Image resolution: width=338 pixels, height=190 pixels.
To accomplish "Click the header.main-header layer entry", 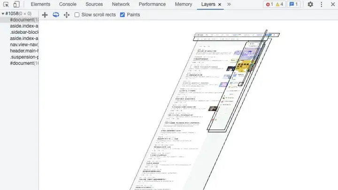I will pos(23,51).
